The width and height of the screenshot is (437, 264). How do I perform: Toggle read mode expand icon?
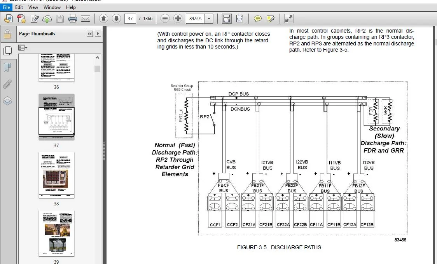(x=289, y=19)
